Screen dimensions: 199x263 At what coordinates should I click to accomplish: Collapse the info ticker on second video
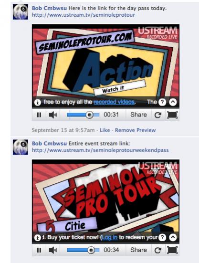click(173, 237)
